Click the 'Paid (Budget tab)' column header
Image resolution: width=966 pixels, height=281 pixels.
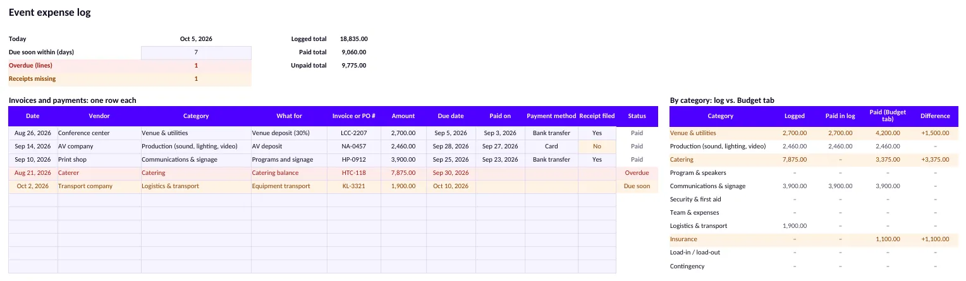click(888, 116)
